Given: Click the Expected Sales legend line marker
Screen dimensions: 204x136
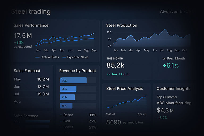Looking at the screenshot, I should pyautogui.click(x=64, y=57).
